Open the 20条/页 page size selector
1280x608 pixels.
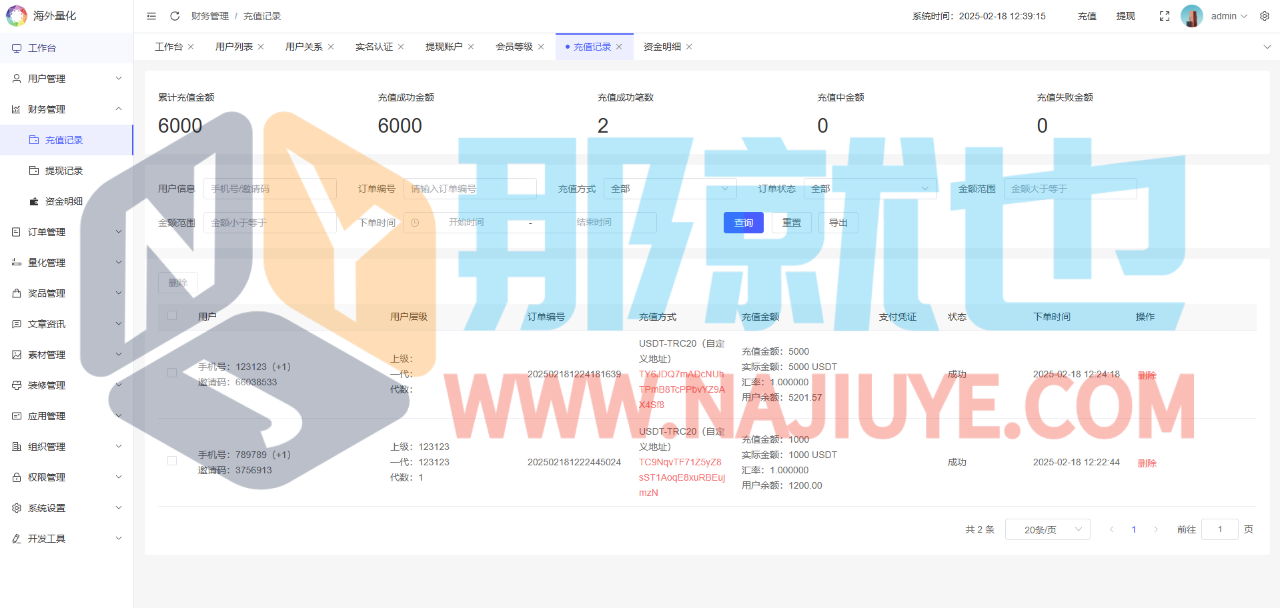click(x=1047, y=529)
